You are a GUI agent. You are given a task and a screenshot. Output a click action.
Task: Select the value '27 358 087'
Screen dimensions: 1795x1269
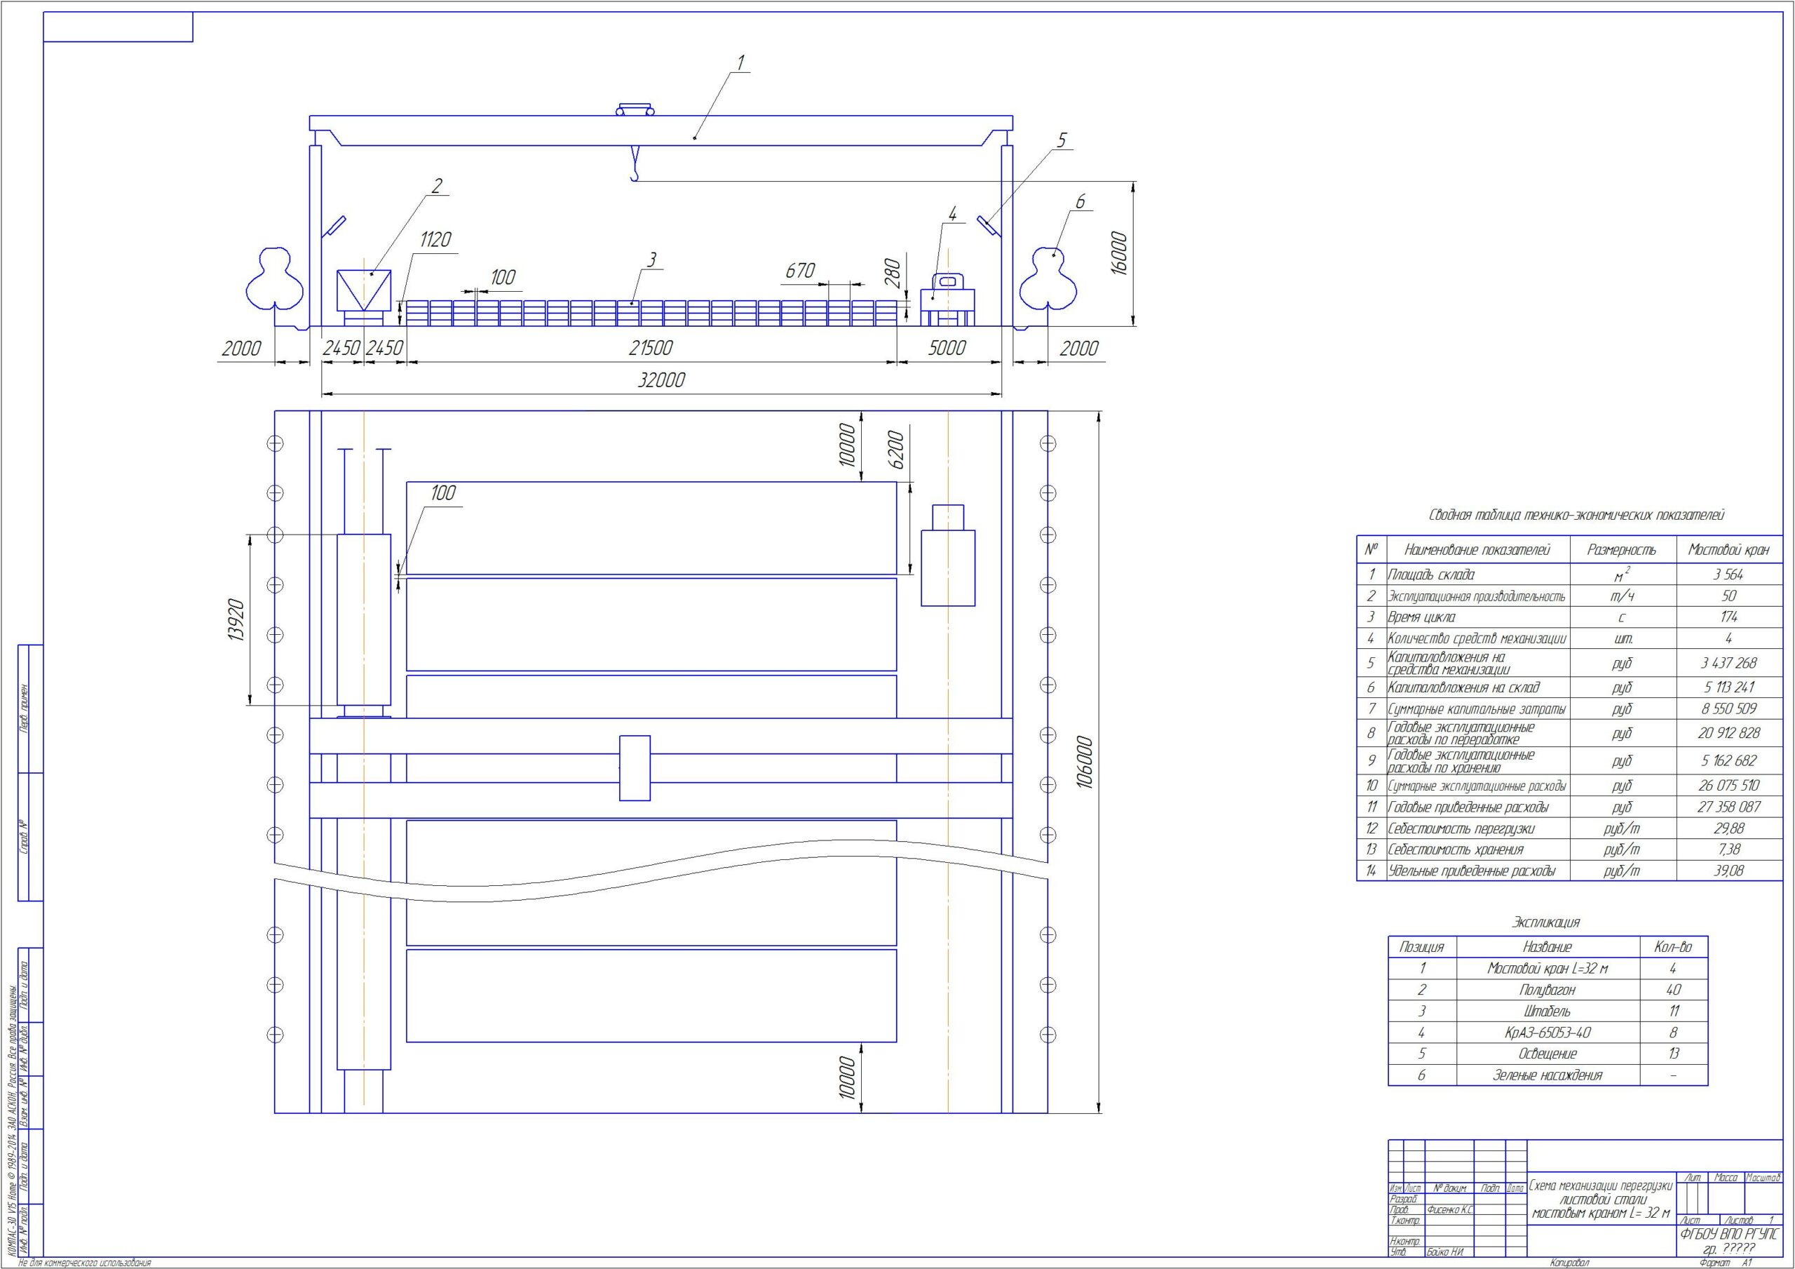point(1728,807)
